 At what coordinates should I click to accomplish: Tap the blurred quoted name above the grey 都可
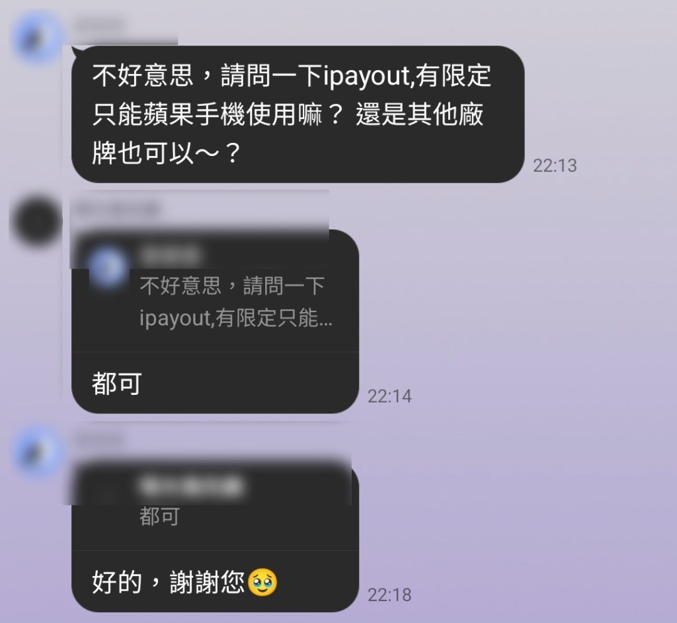[x=191, y=486]
